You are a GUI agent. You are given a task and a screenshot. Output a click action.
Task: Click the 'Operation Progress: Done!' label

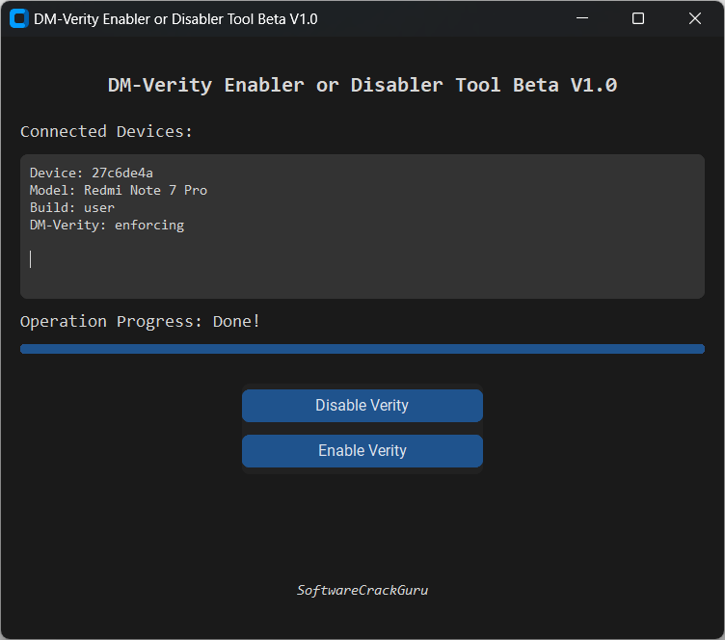pos(140,321)
